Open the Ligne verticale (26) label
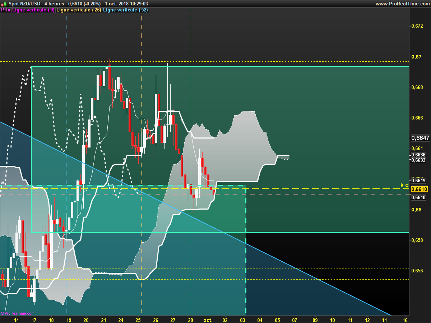 pyautogui.click(x=79, y=10)
